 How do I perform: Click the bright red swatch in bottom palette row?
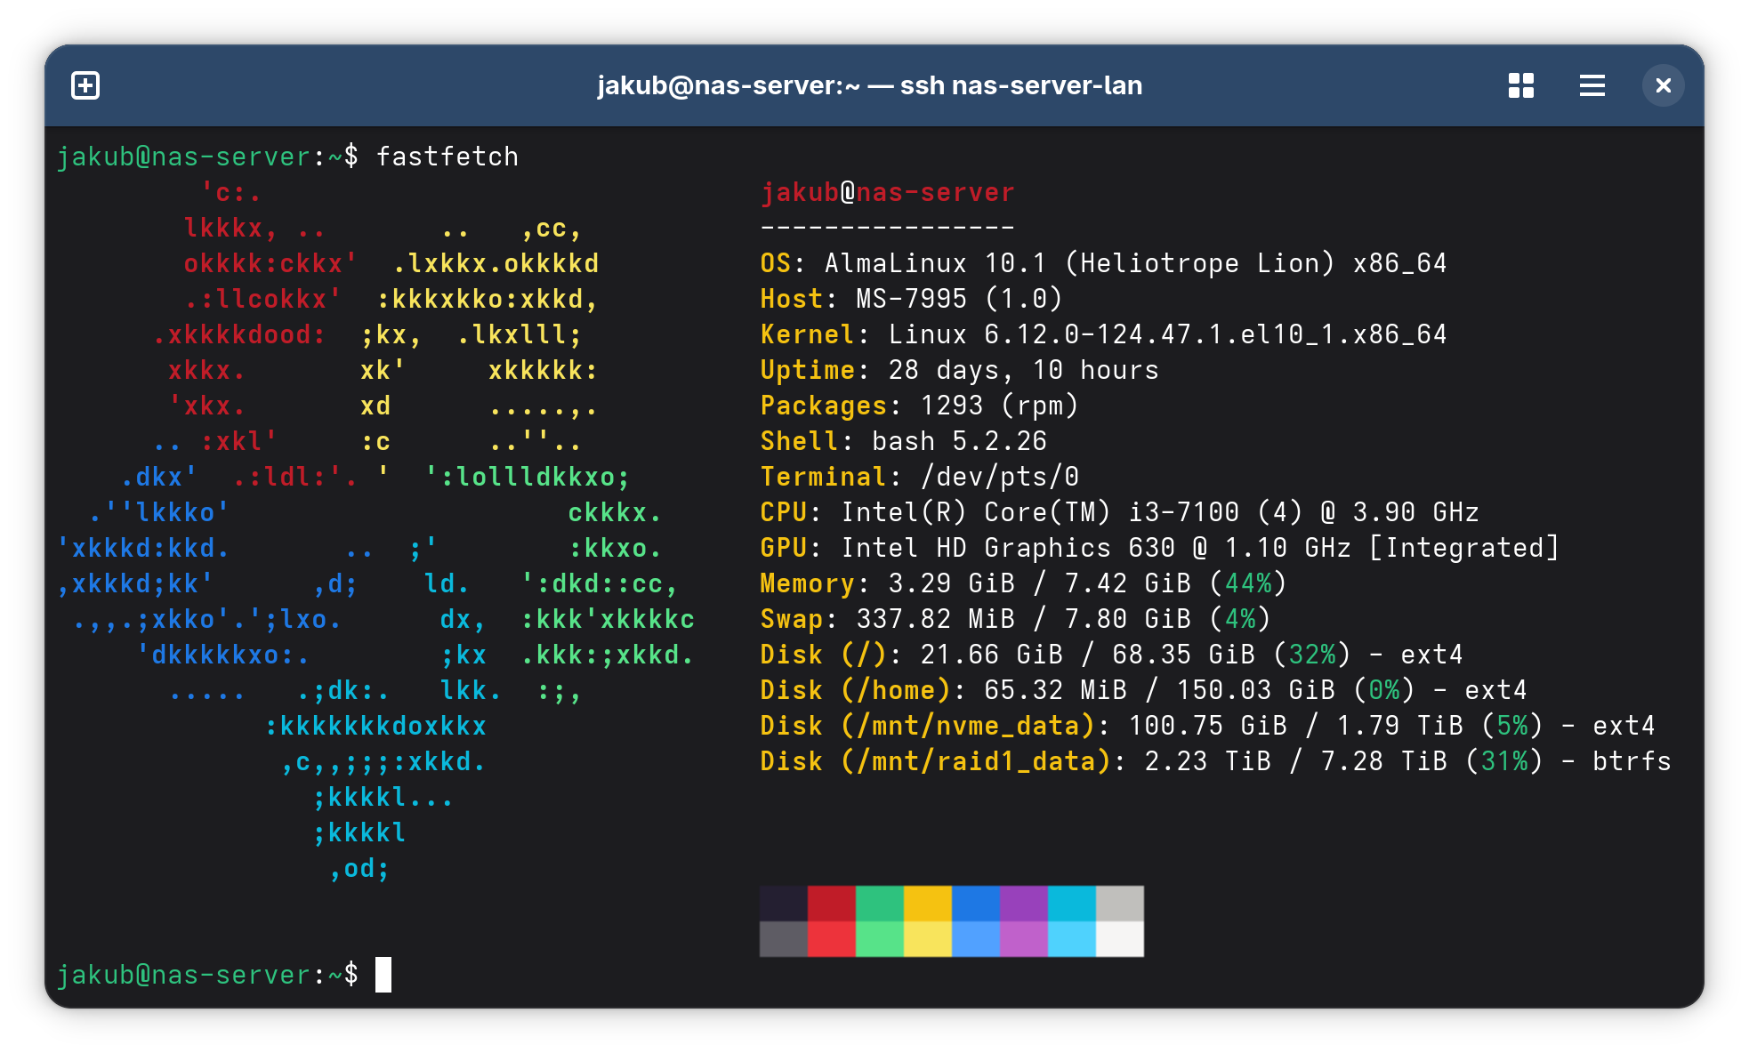[x=832, y=939]
